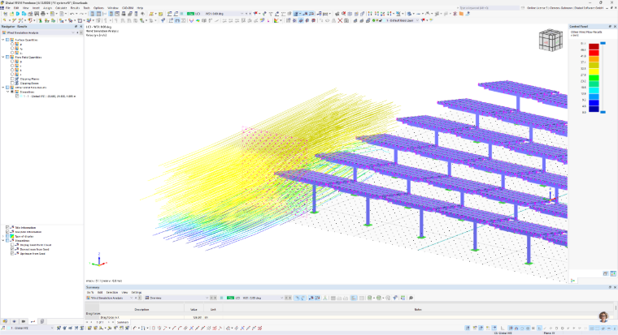Open top toolbar load case dropdown
This screenshot has width=618, height=335.
tap(242, 14)
